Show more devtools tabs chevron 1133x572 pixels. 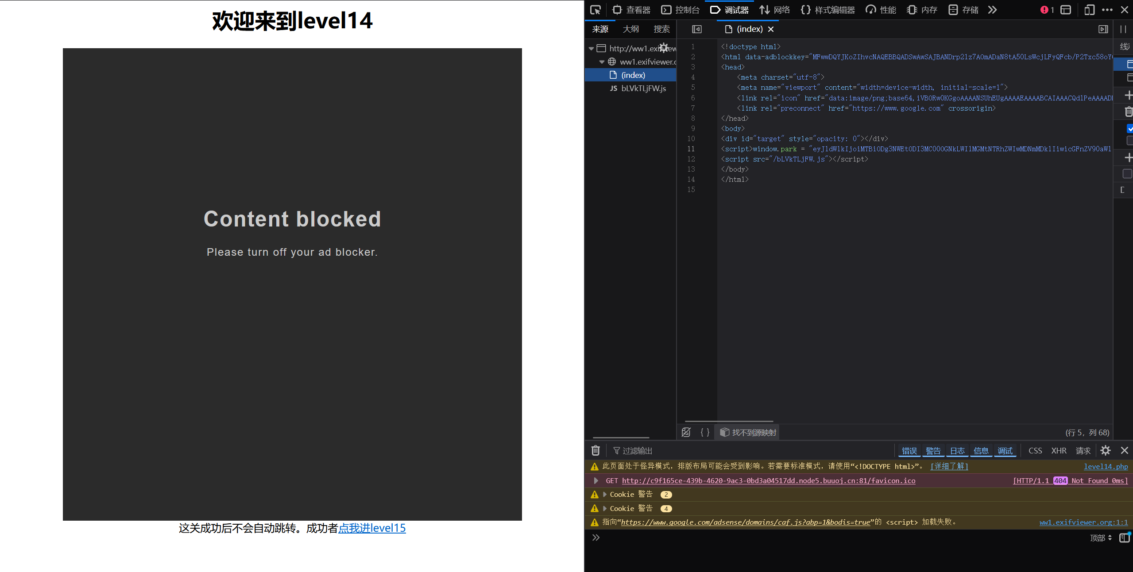pos(992,10)
